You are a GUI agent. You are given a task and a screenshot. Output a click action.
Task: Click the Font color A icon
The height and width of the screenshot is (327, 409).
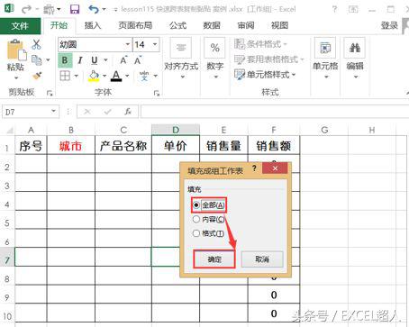click(x=116, y=76)
